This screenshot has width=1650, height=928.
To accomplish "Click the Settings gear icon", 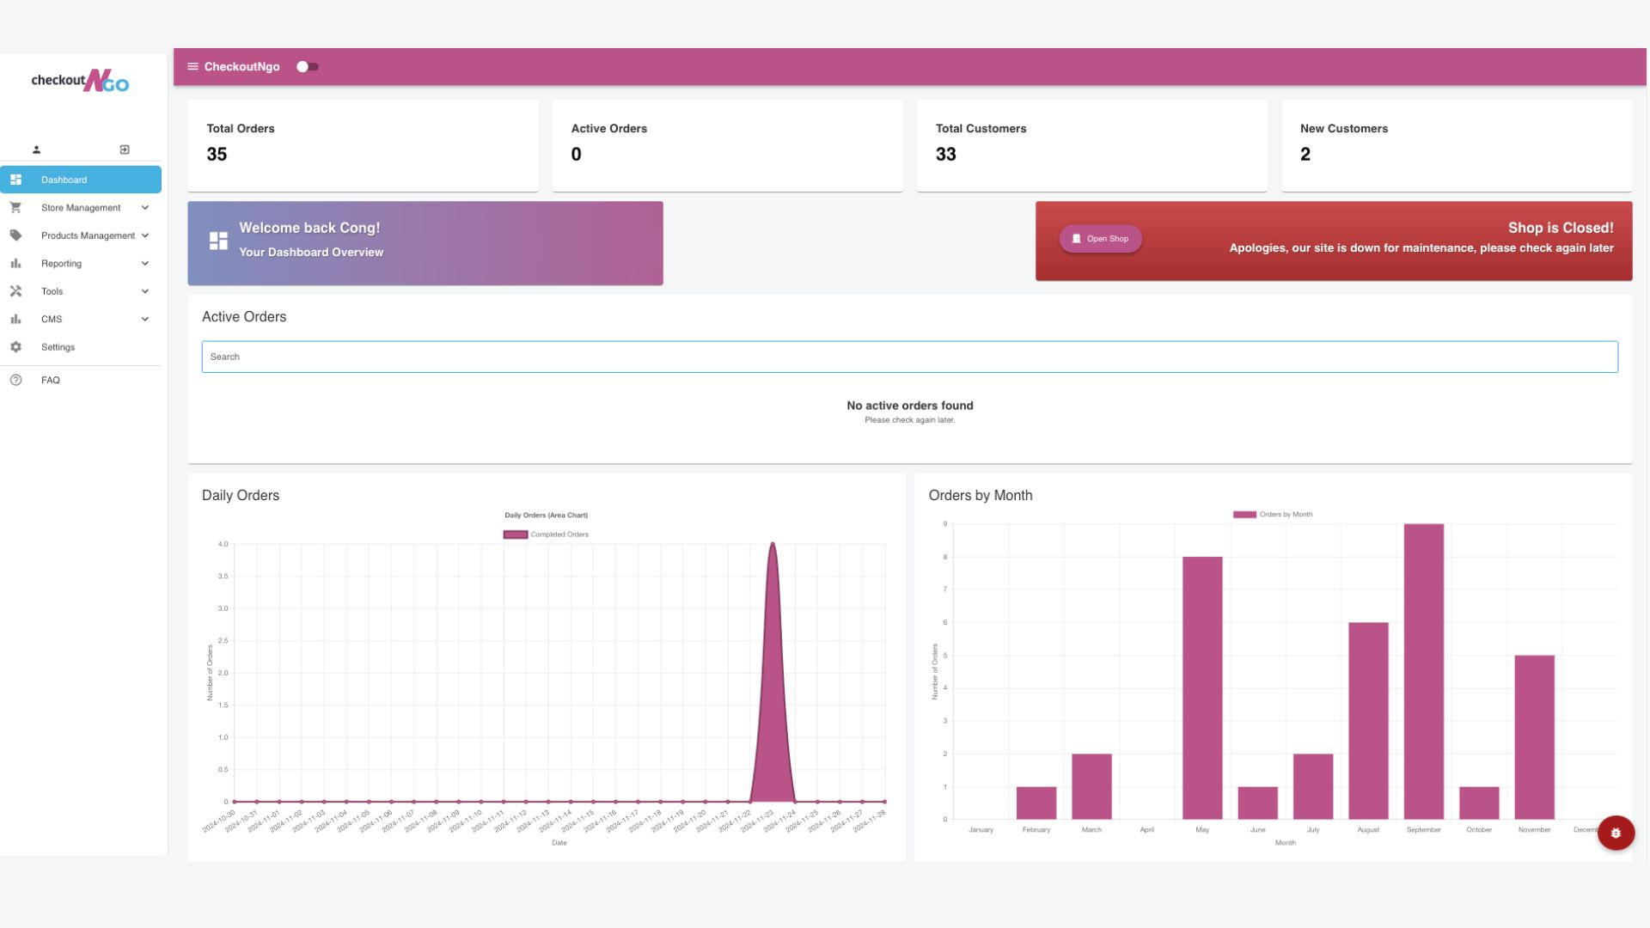I will [x=15, y=347].
